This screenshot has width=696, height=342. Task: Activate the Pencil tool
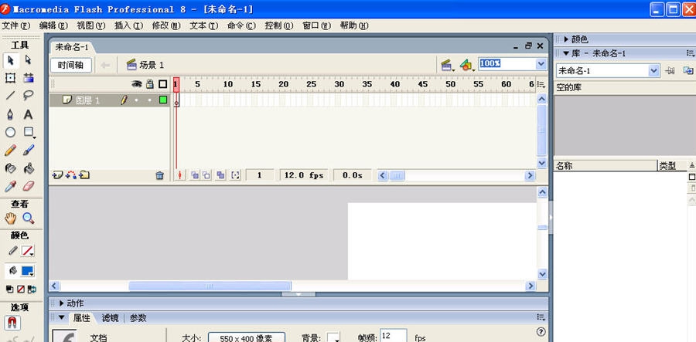click(10, 151)
